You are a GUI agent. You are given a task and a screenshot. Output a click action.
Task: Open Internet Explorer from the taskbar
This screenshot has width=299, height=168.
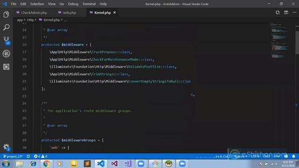click(33, 164)
